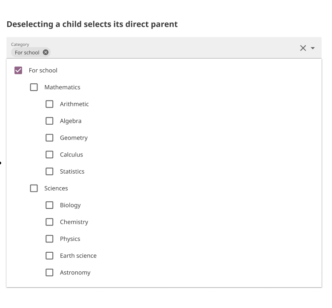Viewport: 332px width, 308px height.
Task: Click the Sciences option label
Action: 56,188
